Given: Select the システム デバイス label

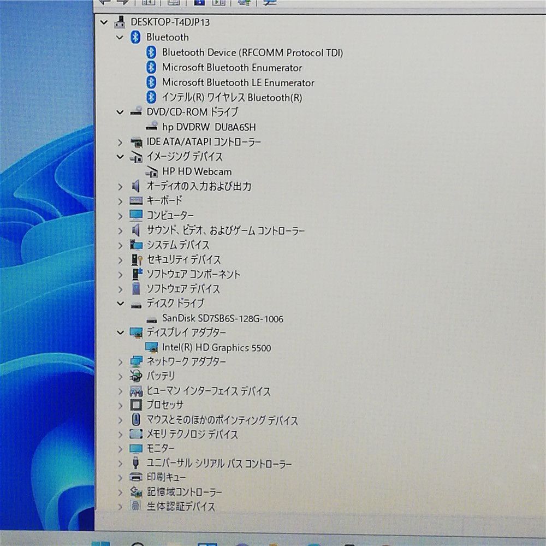Looking at the screenshot, I should (x=178, y=245).
